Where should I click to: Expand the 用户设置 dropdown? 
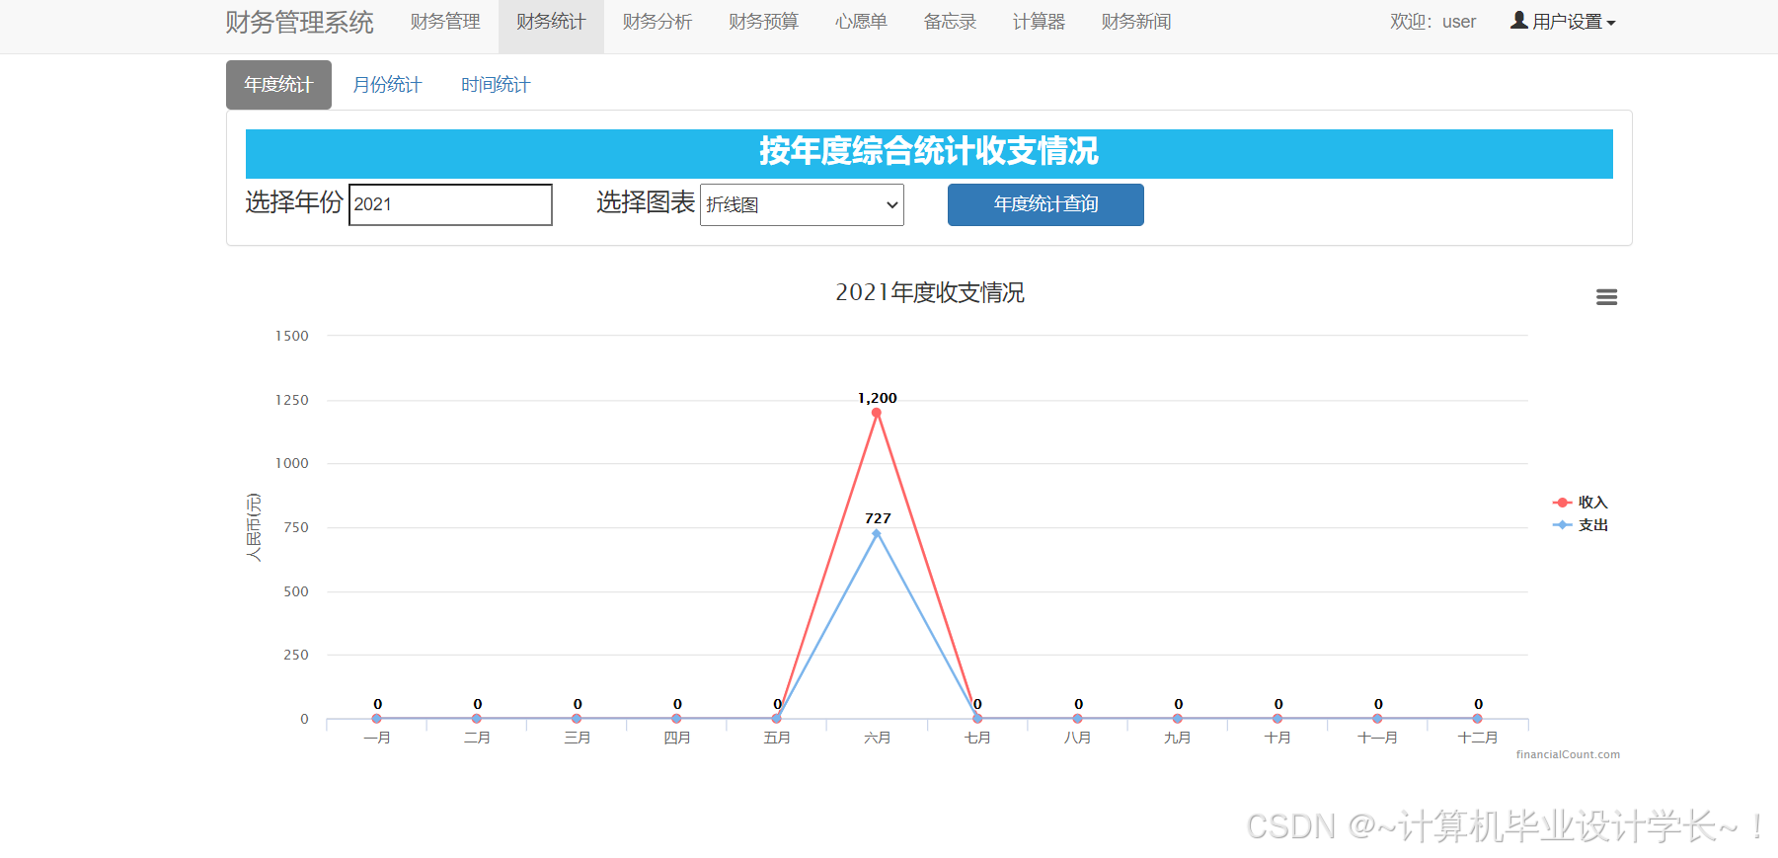(x=1563, y=22)
